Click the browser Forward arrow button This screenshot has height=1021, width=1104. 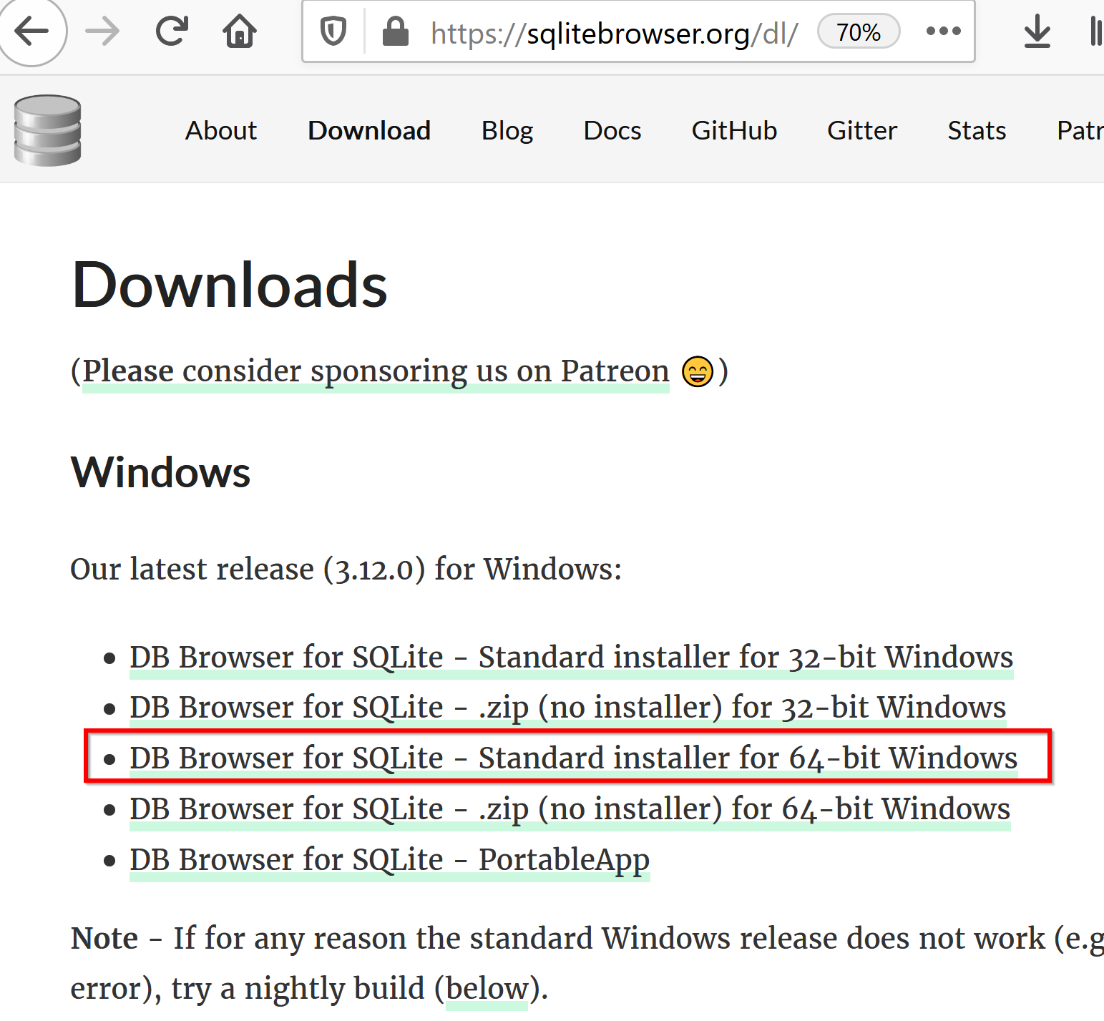click(102, 31)
